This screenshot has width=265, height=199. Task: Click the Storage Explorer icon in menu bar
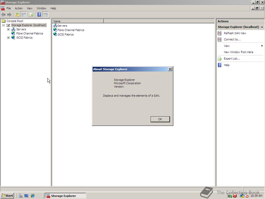3,8
